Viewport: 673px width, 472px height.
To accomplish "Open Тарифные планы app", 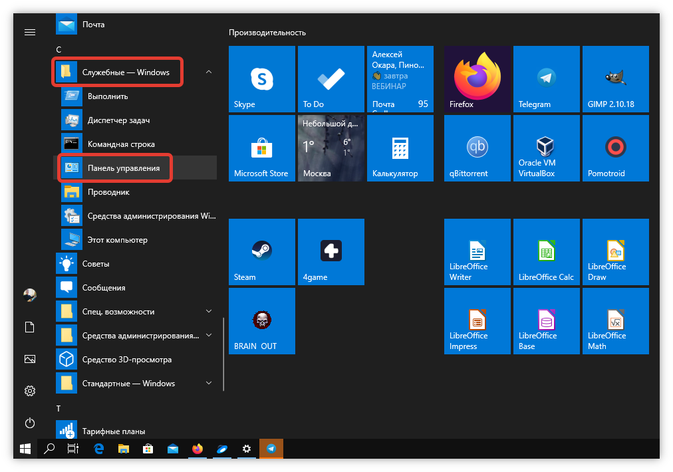I will (136, 431).
